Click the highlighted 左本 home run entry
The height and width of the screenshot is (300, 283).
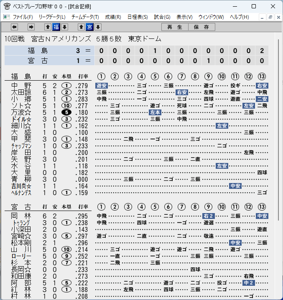point(155,112)
